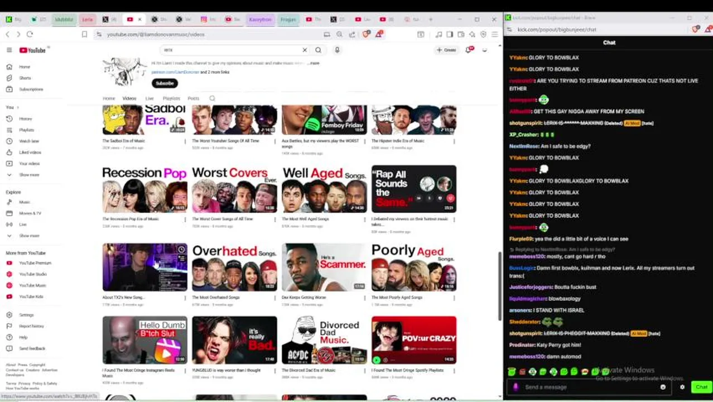Reload the YouTube page
The width and height of the screenshot is (713, 402).
[30, 34]
